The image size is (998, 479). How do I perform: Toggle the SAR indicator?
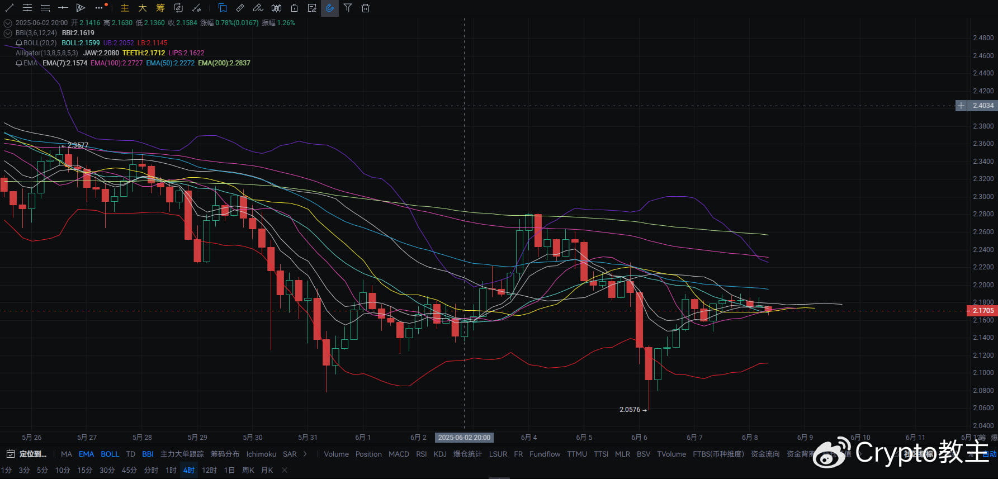coord(290,454)
